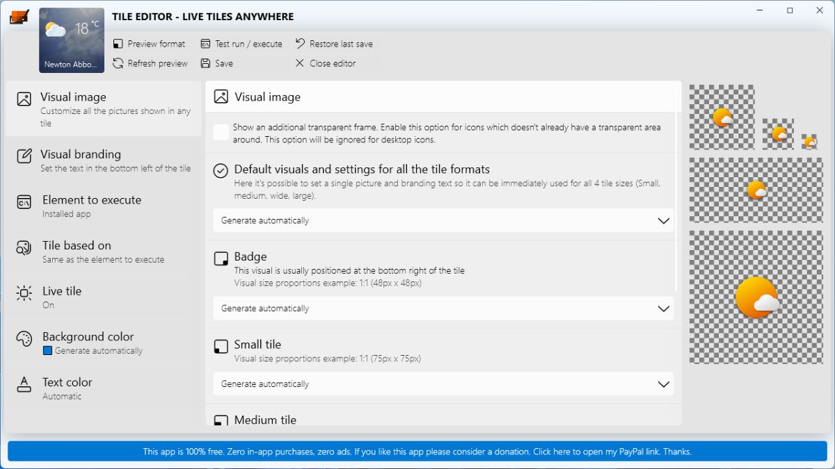Click the weather tile preview thumbnail

[72, 40]
